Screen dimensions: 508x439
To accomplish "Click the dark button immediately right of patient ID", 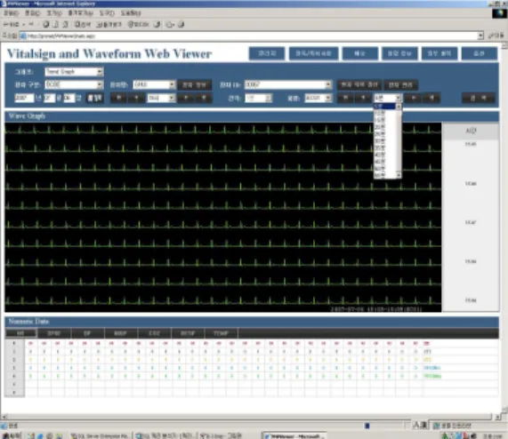I will 359,84.
